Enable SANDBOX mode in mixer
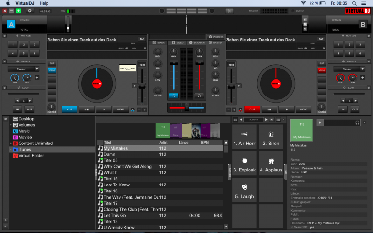373x233 pixels. coord(215,36)
